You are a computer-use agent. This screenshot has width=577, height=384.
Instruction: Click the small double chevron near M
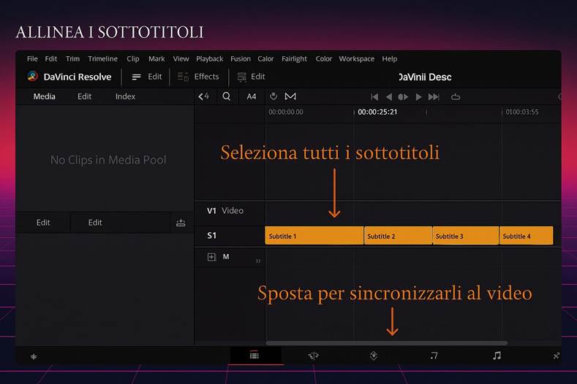(258, 261)
